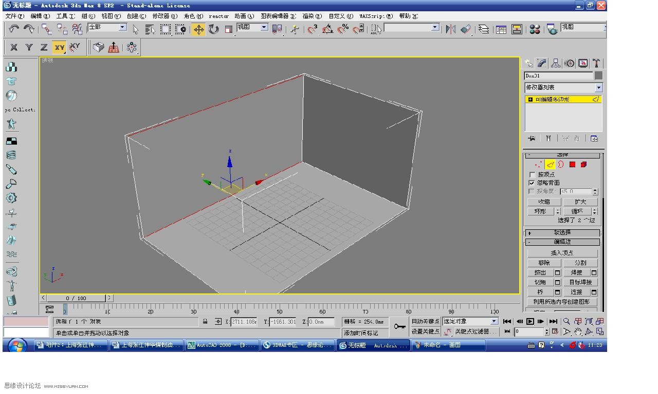Image resolution: width=658 pixels, height=394 pixels.
Task: Click the 移除 button
Action: click(544, 263)
